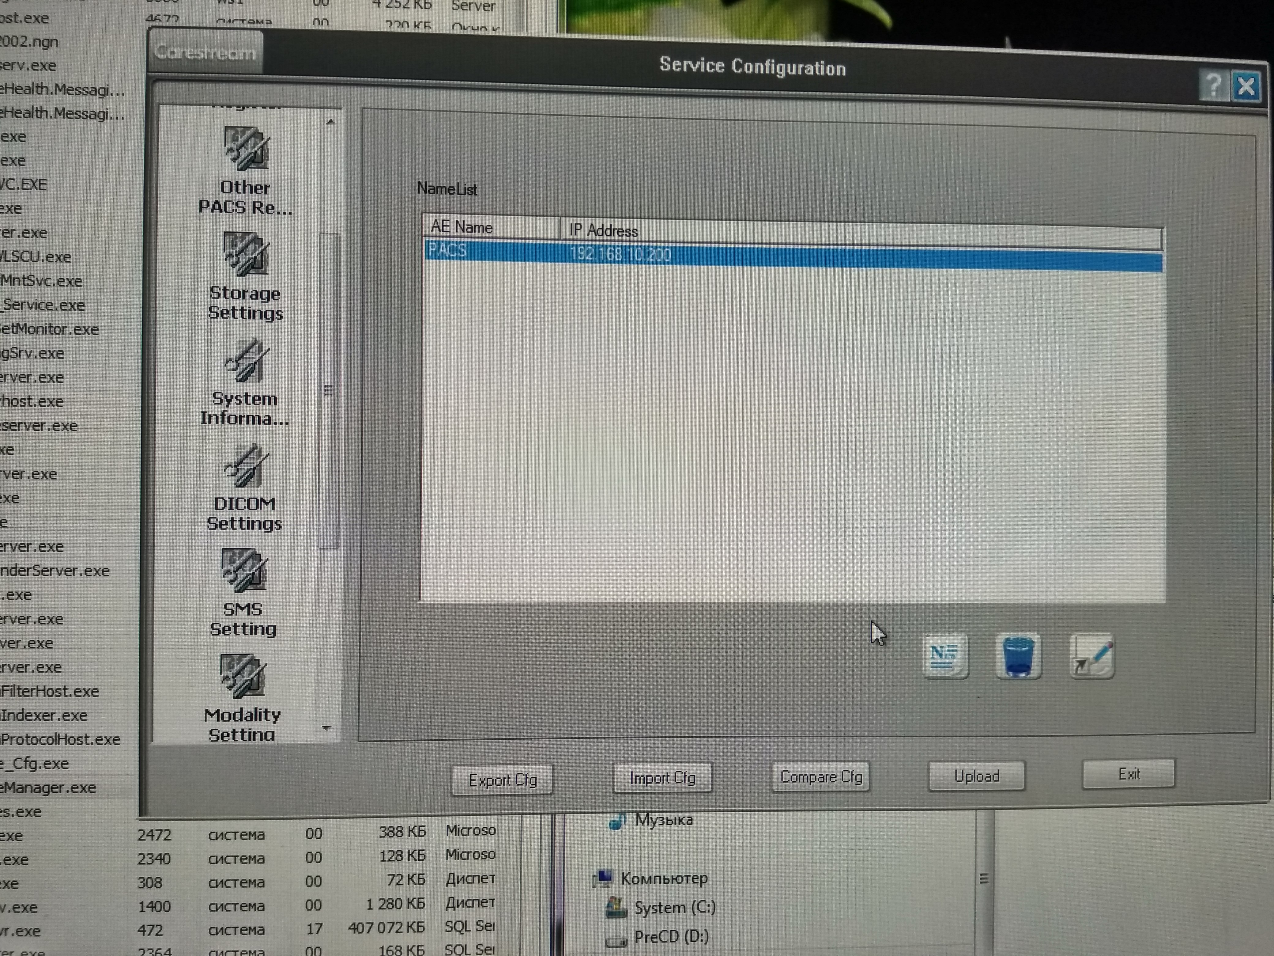
Task: Click the blue trash delete icon
Action: 1018,656
